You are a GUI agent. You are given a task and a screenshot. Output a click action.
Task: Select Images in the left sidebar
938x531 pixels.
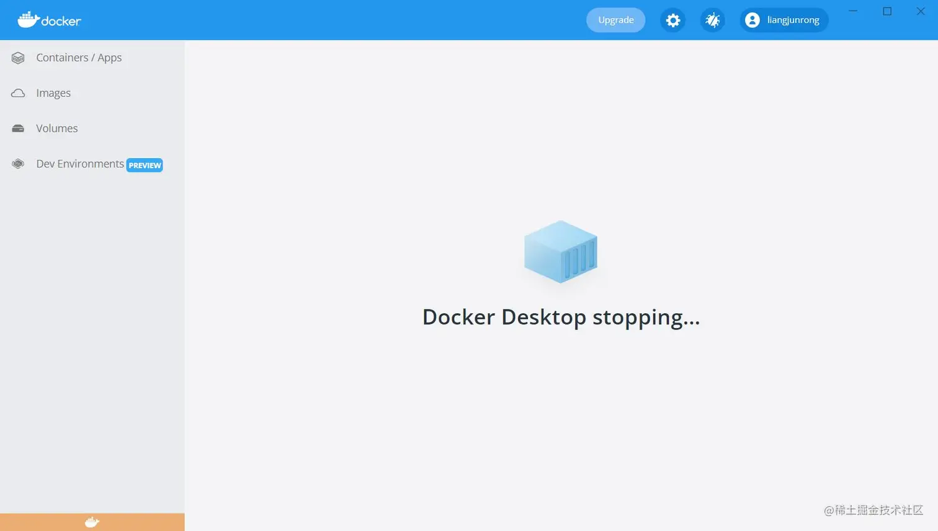coord(52,92)
